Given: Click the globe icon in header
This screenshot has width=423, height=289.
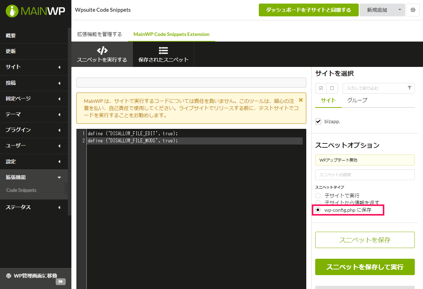Looking at the screenshot, I should tap(413, 10).
